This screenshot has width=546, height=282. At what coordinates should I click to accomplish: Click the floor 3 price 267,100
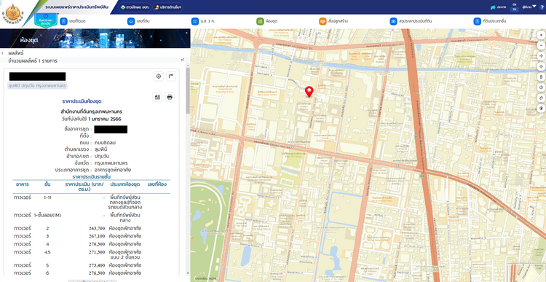(97, 236)
